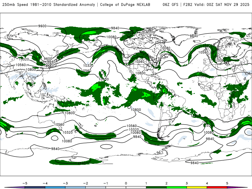Select the "06Z GFS" model run label
The width and height of the screenshot is (252, 189).
click(170, 4)
